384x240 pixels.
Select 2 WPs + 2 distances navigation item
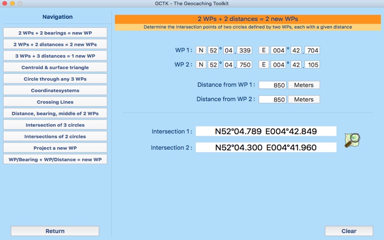55,44
